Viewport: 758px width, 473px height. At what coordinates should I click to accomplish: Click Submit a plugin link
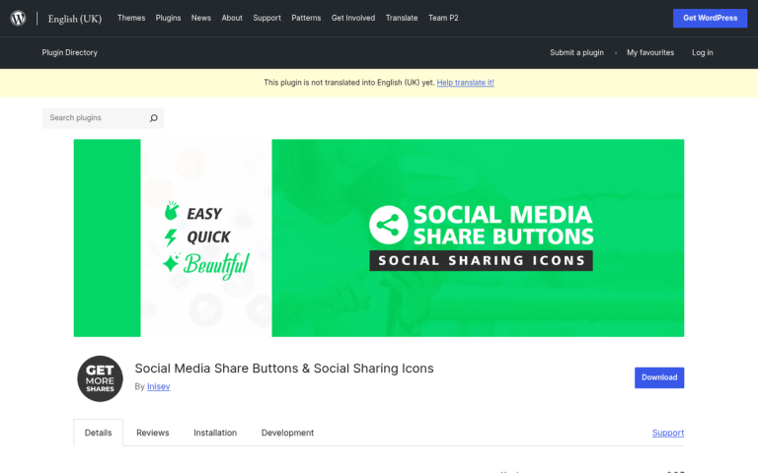[x=576, y=52]
